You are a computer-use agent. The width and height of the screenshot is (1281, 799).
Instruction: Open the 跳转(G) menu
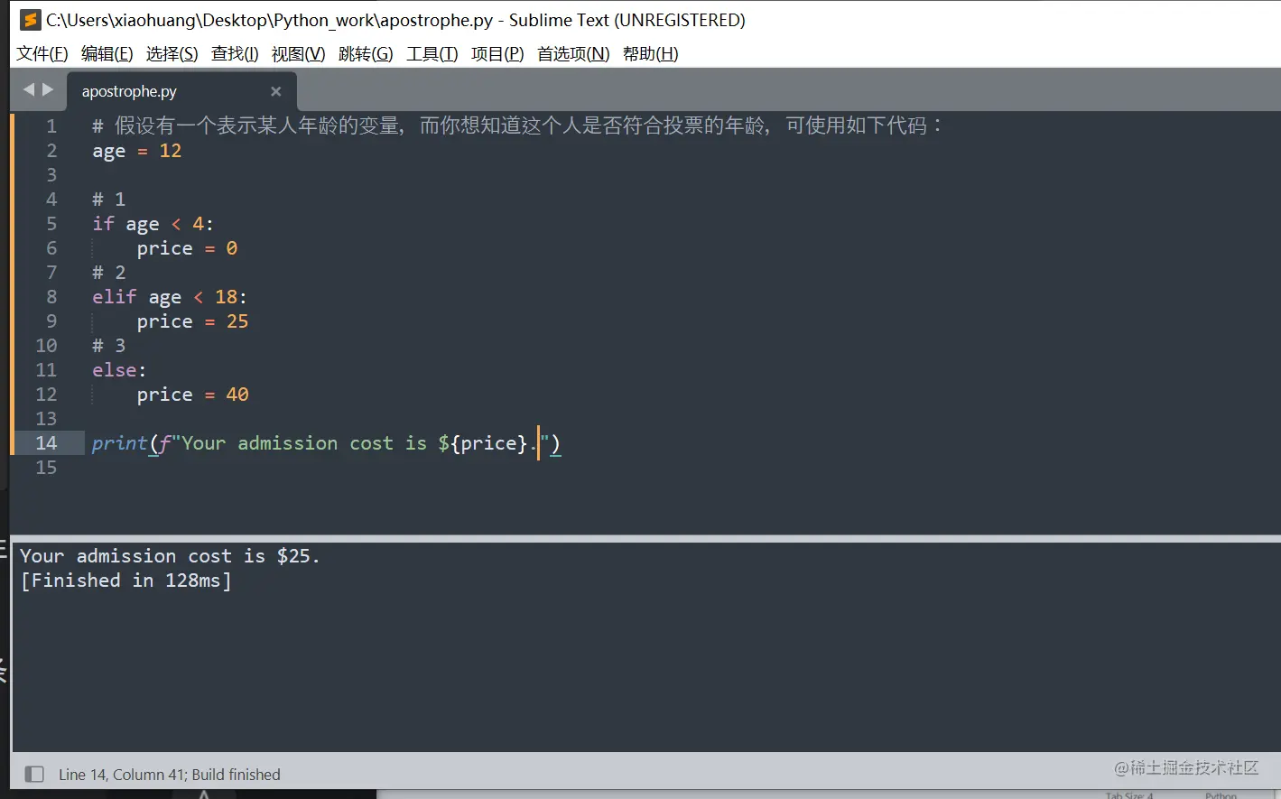tap(366, 54)
